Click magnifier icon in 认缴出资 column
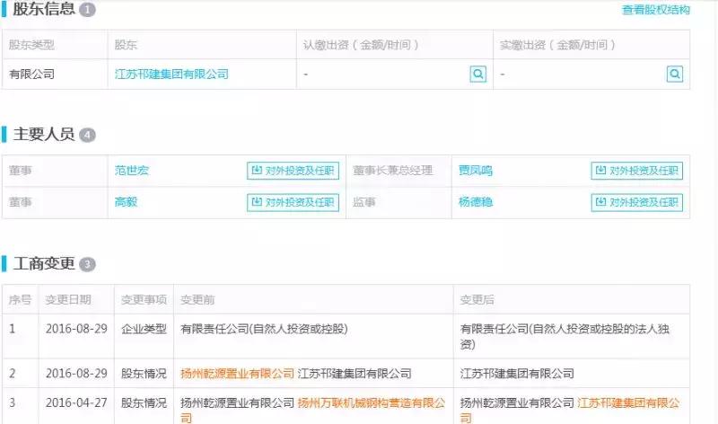Image resolution: width=718 pixels, height=424 pixels. [x=478, y=74]
